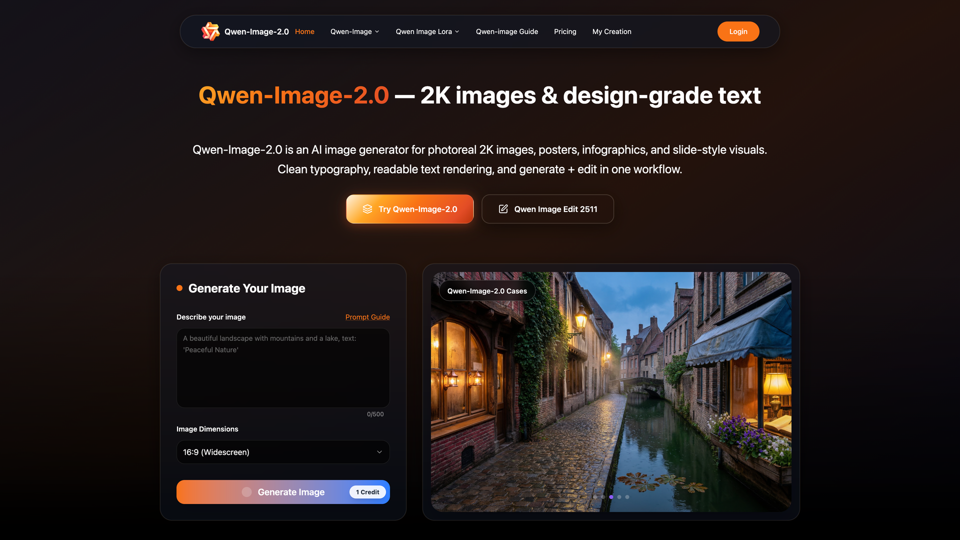The image size is (960, 540).
Task: Click the 1 Credit badge
Action: pos(367,492)
